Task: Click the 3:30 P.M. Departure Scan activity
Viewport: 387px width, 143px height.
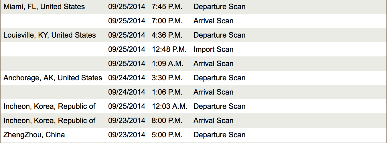Action: point(219,78)
